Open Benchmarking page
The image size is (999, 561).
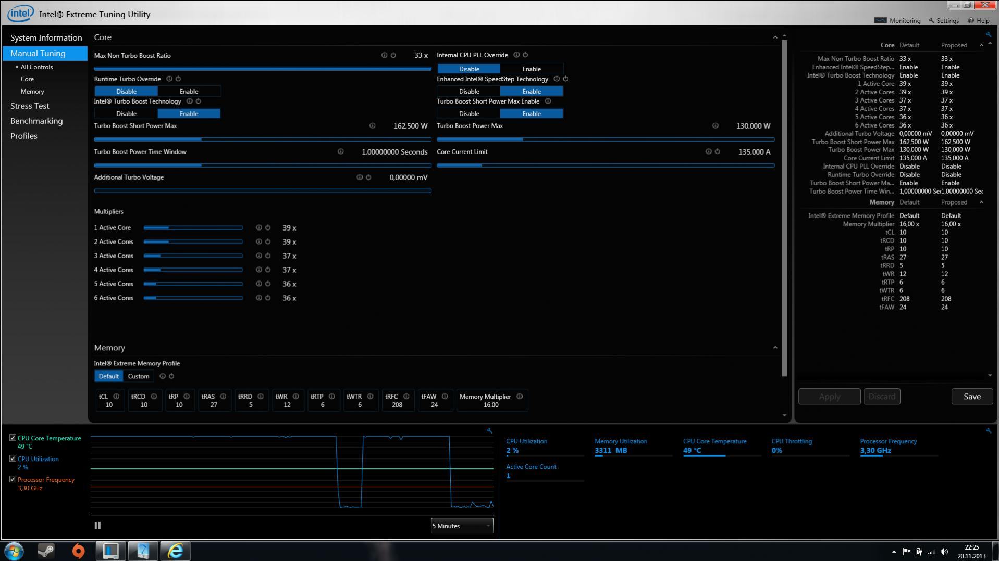(36, 121)
